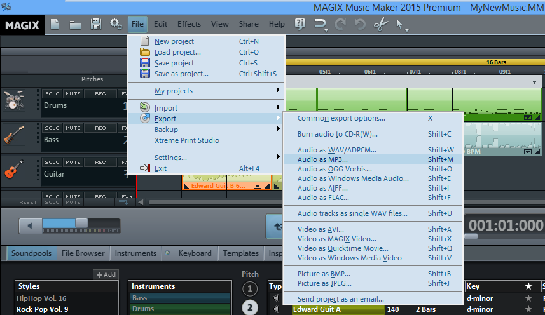This screenshot has width=545, height=315.
Task: Click favorite star in first d-minor row
Action: click(x=528, y=298)
